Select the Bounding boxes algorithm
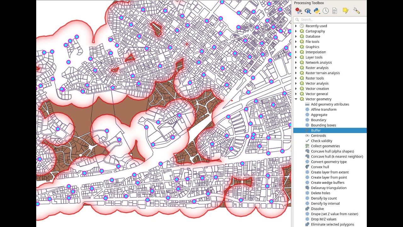The height and width of the screenshot is (227, 403). click(x=323, y=125)
